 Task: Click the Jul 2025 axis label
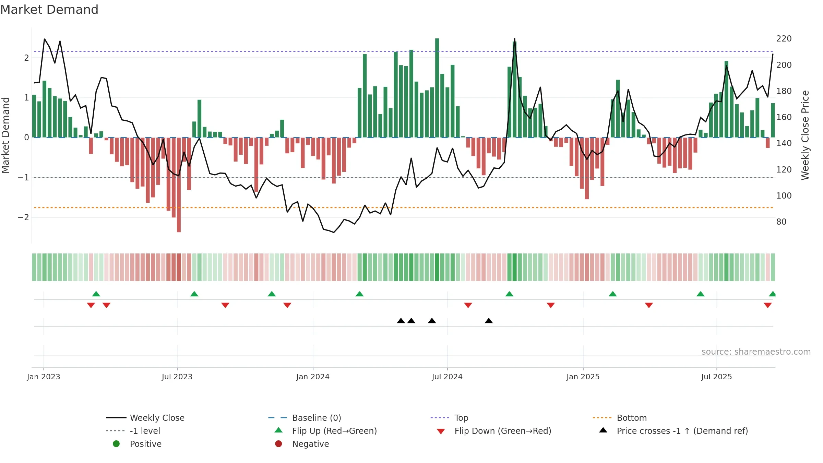[x=717, y=377]
